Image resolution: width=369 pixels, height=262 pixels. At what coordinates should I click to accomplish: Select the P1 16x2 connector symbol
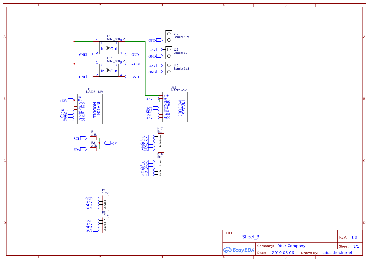pos(106,203)
